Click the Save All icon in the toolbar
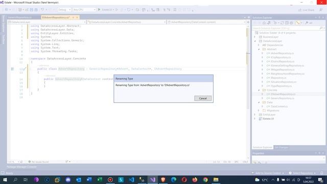The height and width of the screenshot is (184, 327). pyautogui.click(x=36, y=10)
